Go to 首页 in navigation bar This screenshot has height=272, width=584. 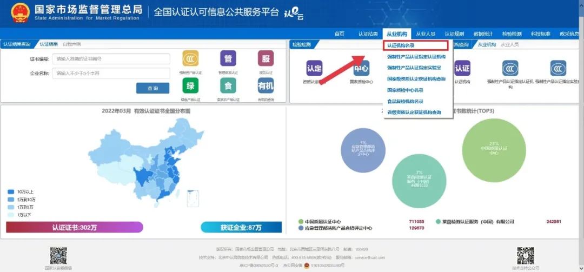(339, 34)
